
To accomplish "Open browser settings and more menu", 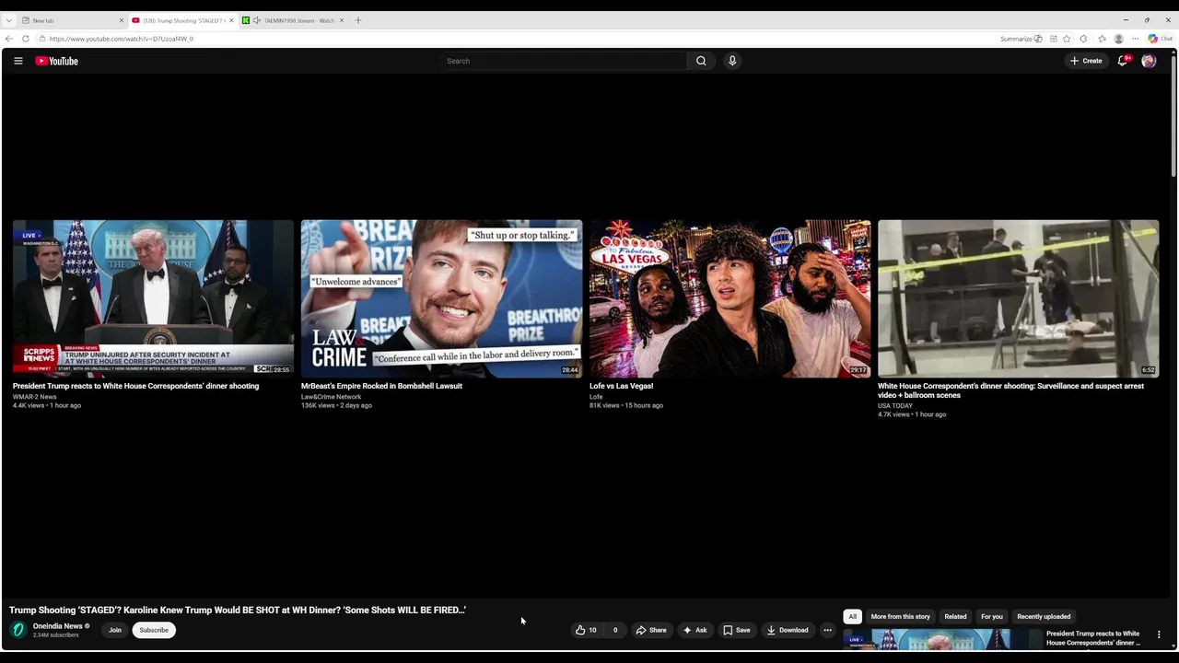I will (1136, 39).
